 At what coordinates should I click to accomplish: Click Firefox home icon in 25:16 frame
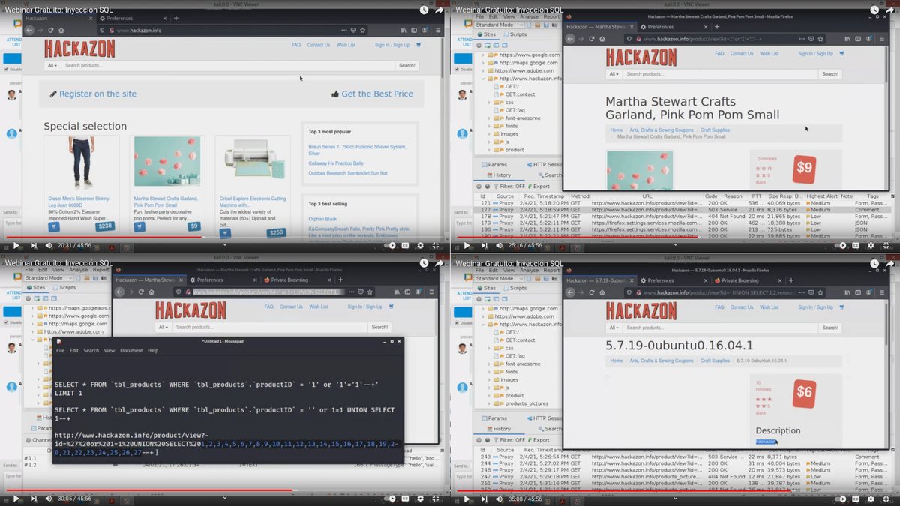click(x=601, y=38)
